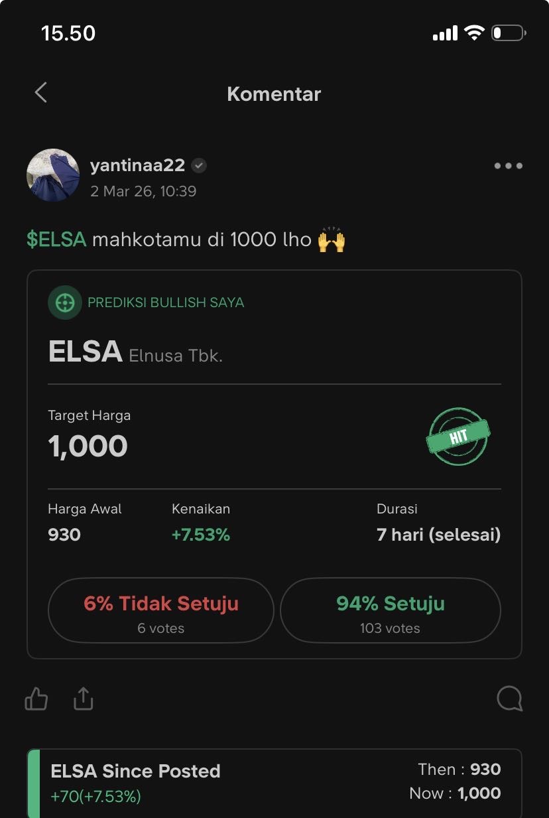The height and width of the screenshot is (818, 549).
Task: Tap the verified badge beside yantinaa22
Action: click(x=199, y=166)
